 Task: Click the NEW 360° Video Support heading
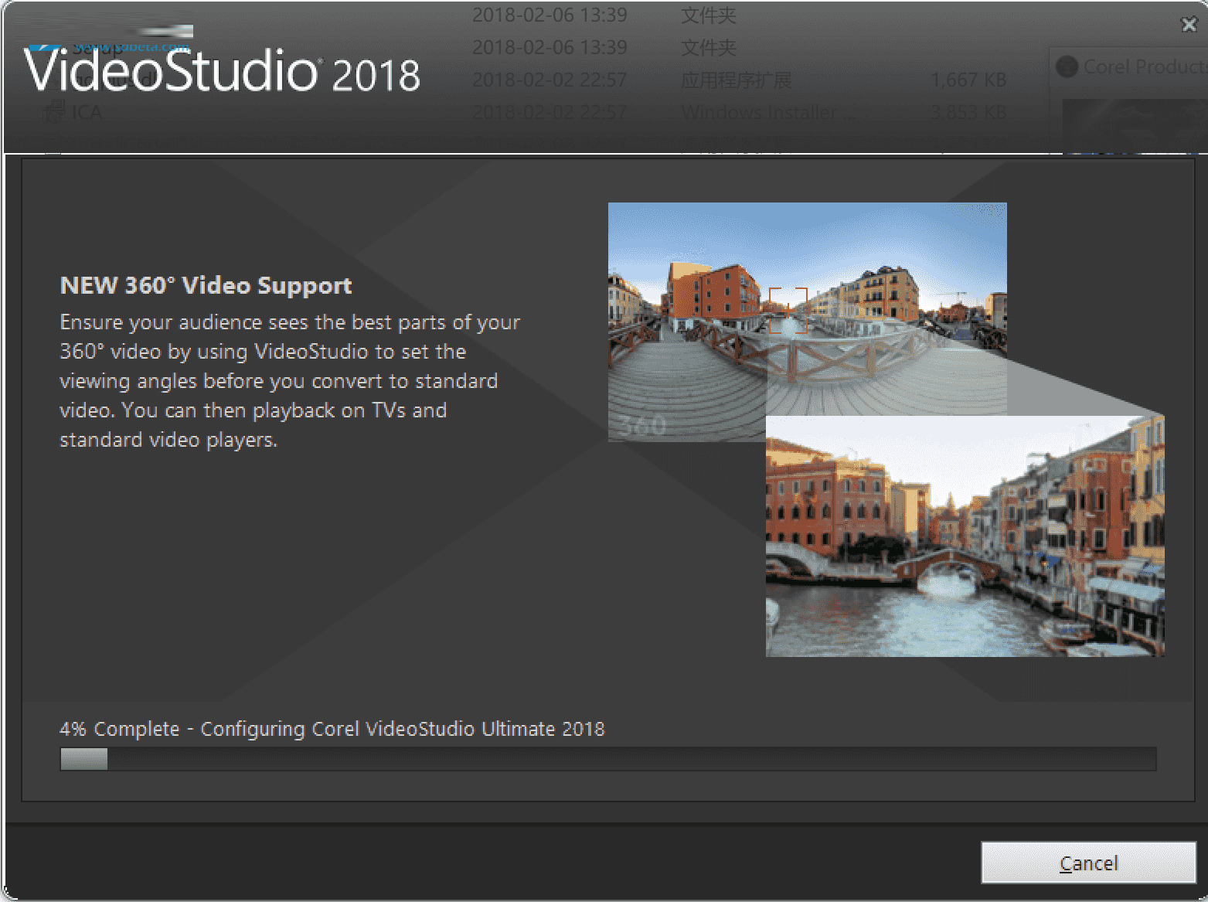(206, 285)
